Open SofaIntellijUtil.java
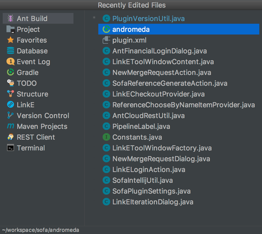The image size is (262, 234). pyautogui.click(x=179, y=180)
